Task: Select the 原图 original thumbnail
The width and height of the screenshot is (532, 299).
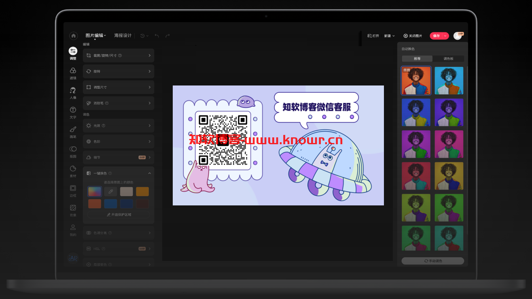Action: tap(416, 81)
